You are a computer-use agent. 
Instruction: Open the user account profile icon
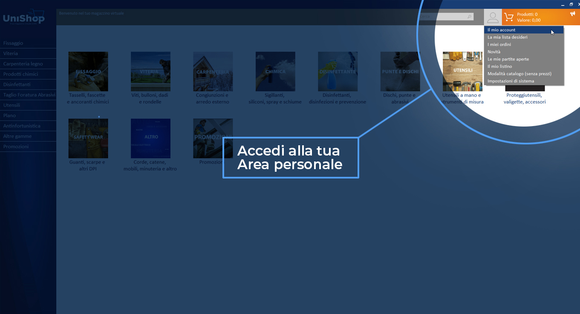coord(493,17)
